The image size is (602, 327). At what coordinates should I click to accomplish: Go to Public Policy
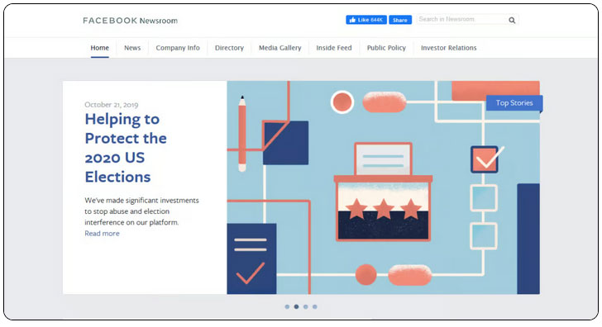coord(386,48)
